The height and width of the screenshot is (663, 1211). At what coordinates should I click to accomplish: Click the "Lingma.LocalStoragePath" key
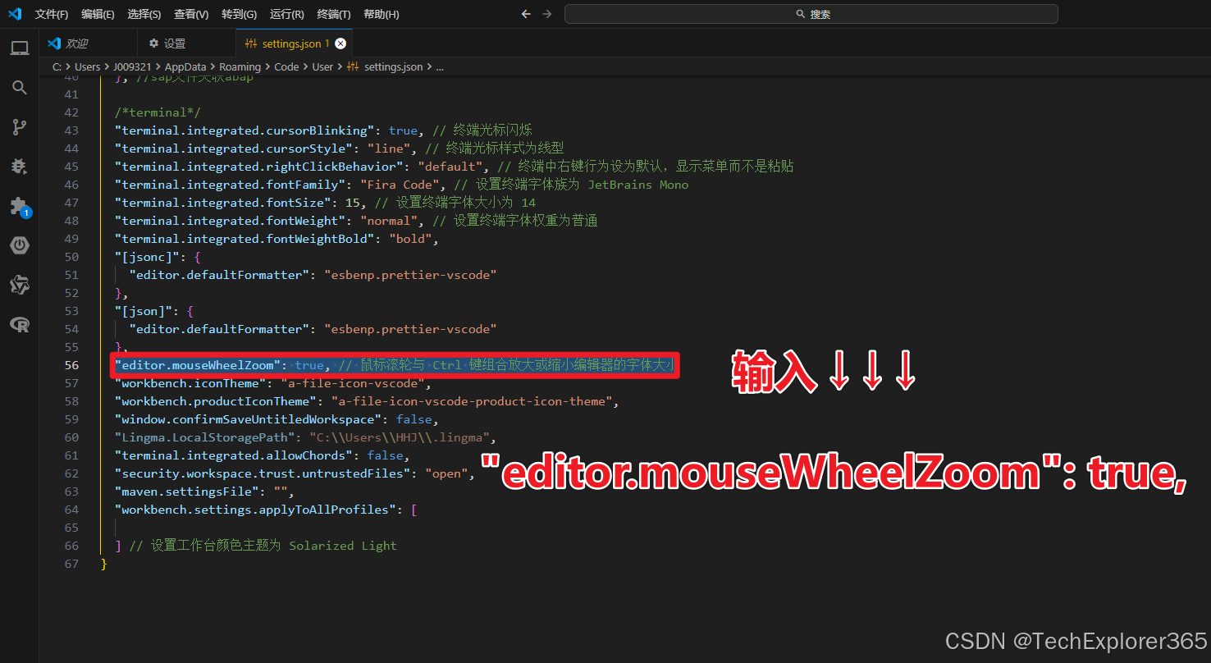pos(205,437)
